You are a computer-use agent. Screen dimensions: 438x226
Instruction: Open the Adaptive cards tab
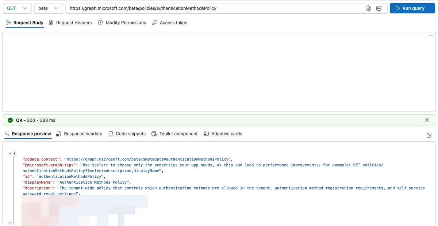point(223,134)
